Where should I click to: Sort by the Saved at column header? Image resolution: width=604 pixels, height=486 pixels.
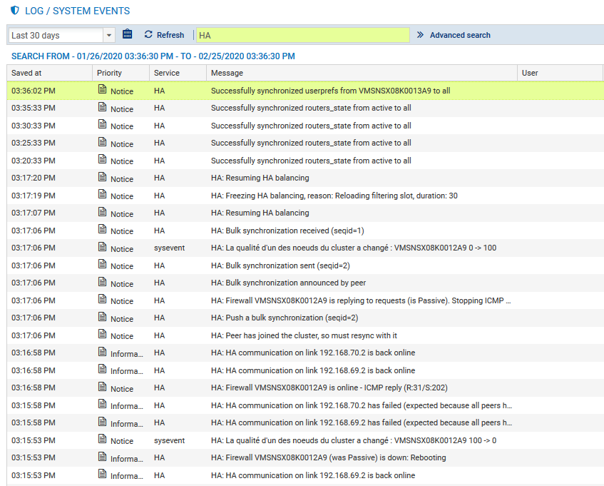tap(27, 73)
